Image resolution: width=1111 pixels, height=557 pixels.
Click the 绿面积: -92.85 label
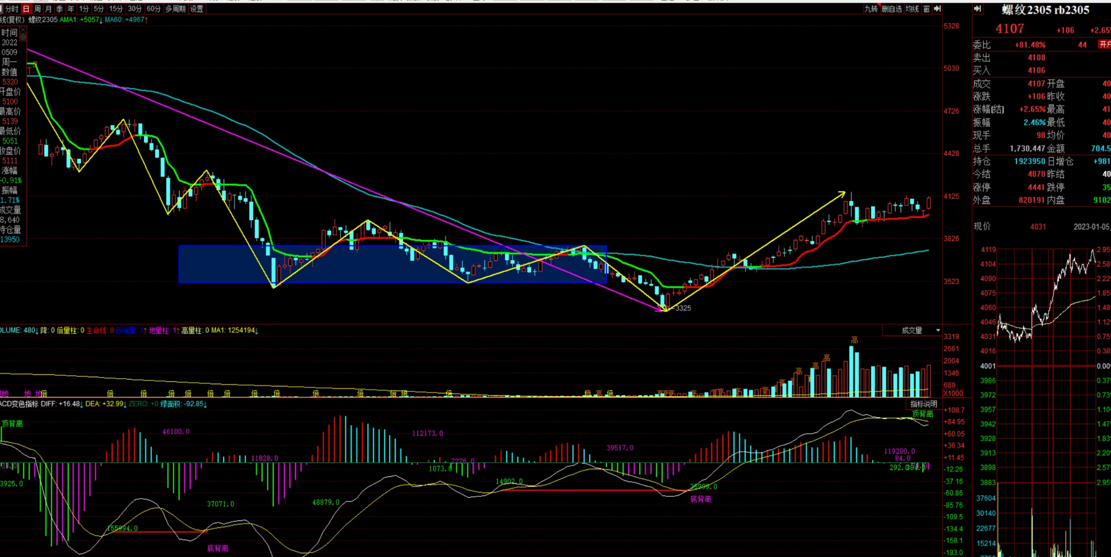pos(183,404)
